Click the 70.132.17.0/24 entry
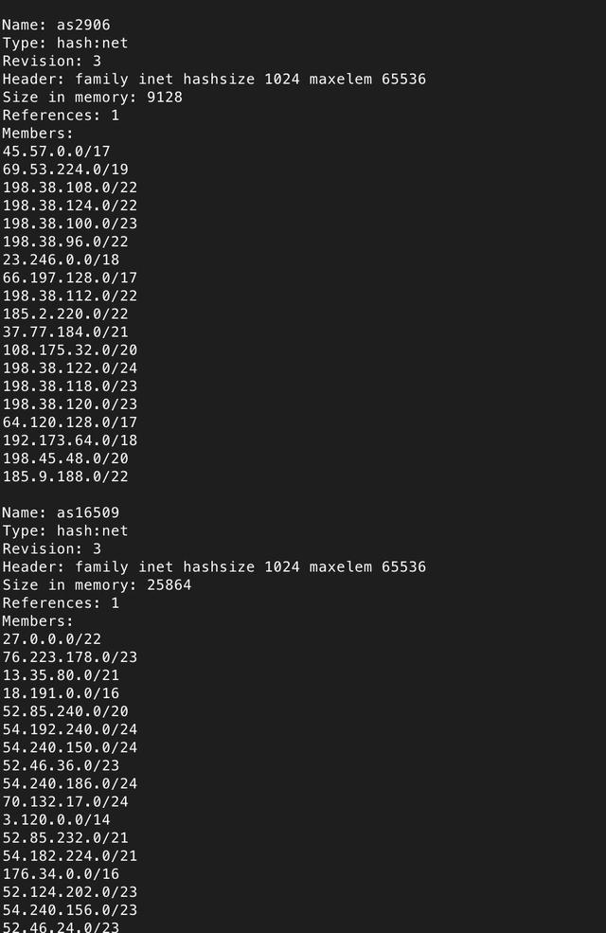The image size is (606, 933). [65, 801]
